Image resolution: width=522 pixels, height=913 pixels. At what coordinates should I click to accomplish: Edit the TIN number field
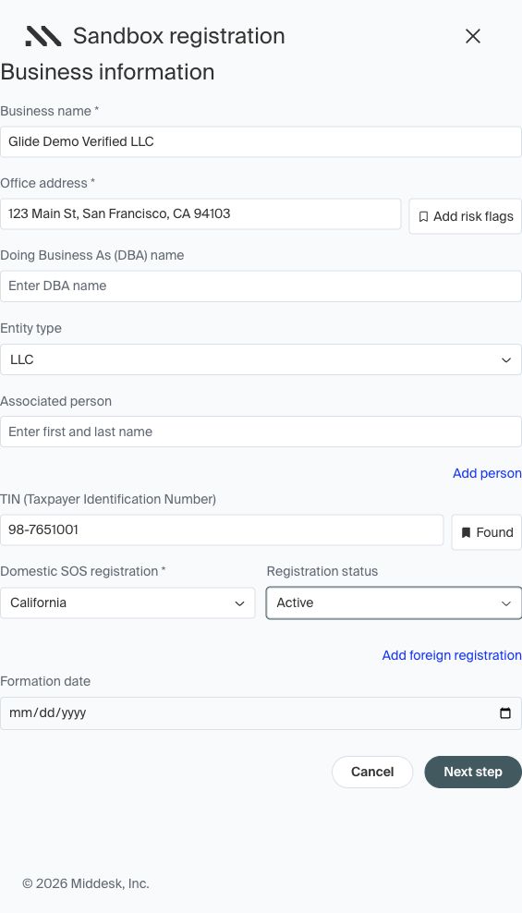point(222,530)
